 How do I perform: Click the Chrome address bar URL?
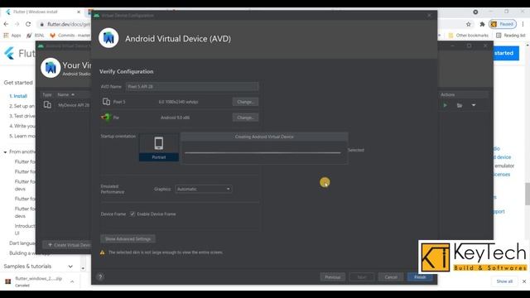(x=69, y=24)
